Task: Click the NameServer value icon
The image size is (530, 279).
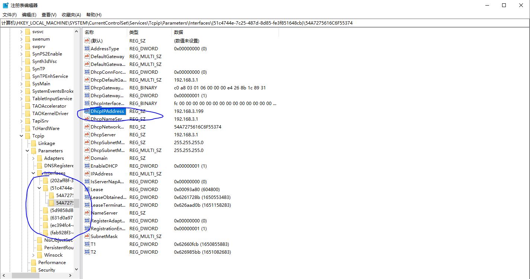Action: pyautogui.click(x=87, y=213)
